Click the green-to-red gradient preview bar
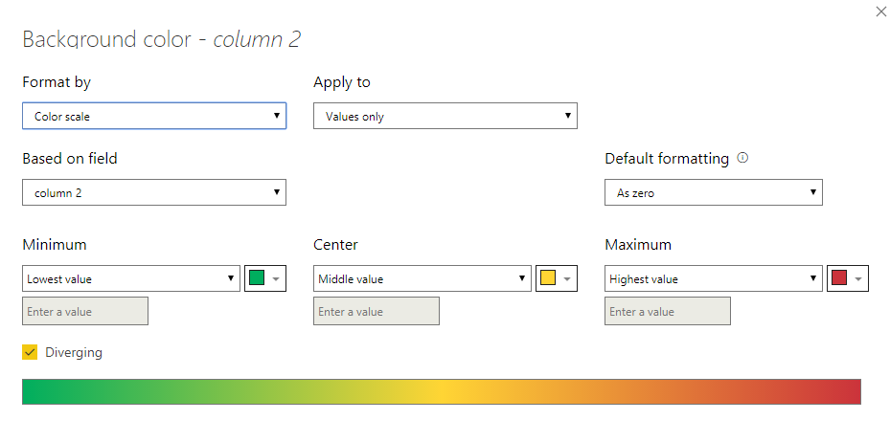This screenshot has width=890, height=442. [442, 391]
